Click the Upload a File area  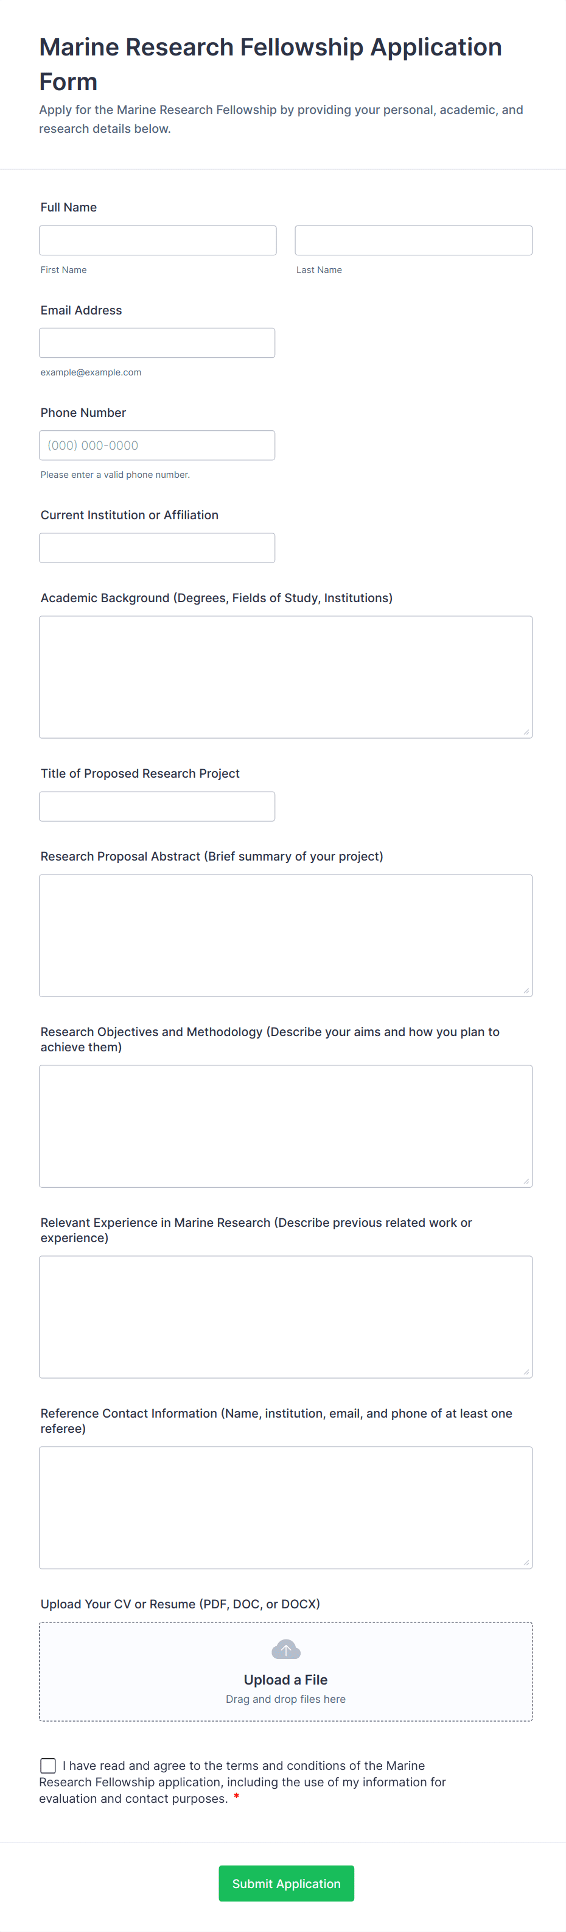[x=285, y=1679]
